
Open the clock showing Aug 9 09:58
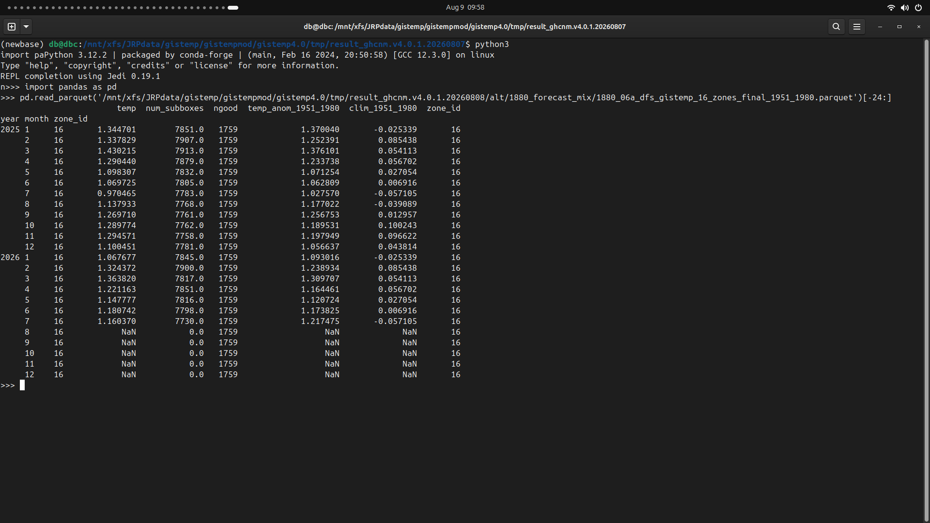pos(465,7)
